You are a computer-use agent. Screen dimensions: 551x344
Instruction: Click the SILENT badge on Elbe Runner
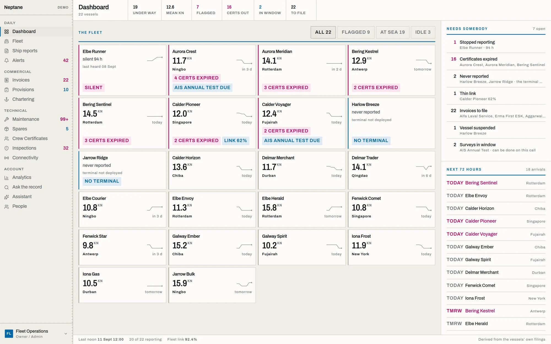click(x=93, y=88)
